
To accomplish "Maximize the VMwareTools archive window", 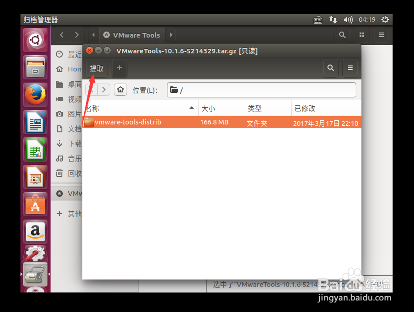I will [x=107, y=50].
